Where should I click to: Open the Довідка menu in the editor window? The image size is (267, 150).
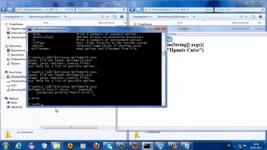(x=172, y=34)
